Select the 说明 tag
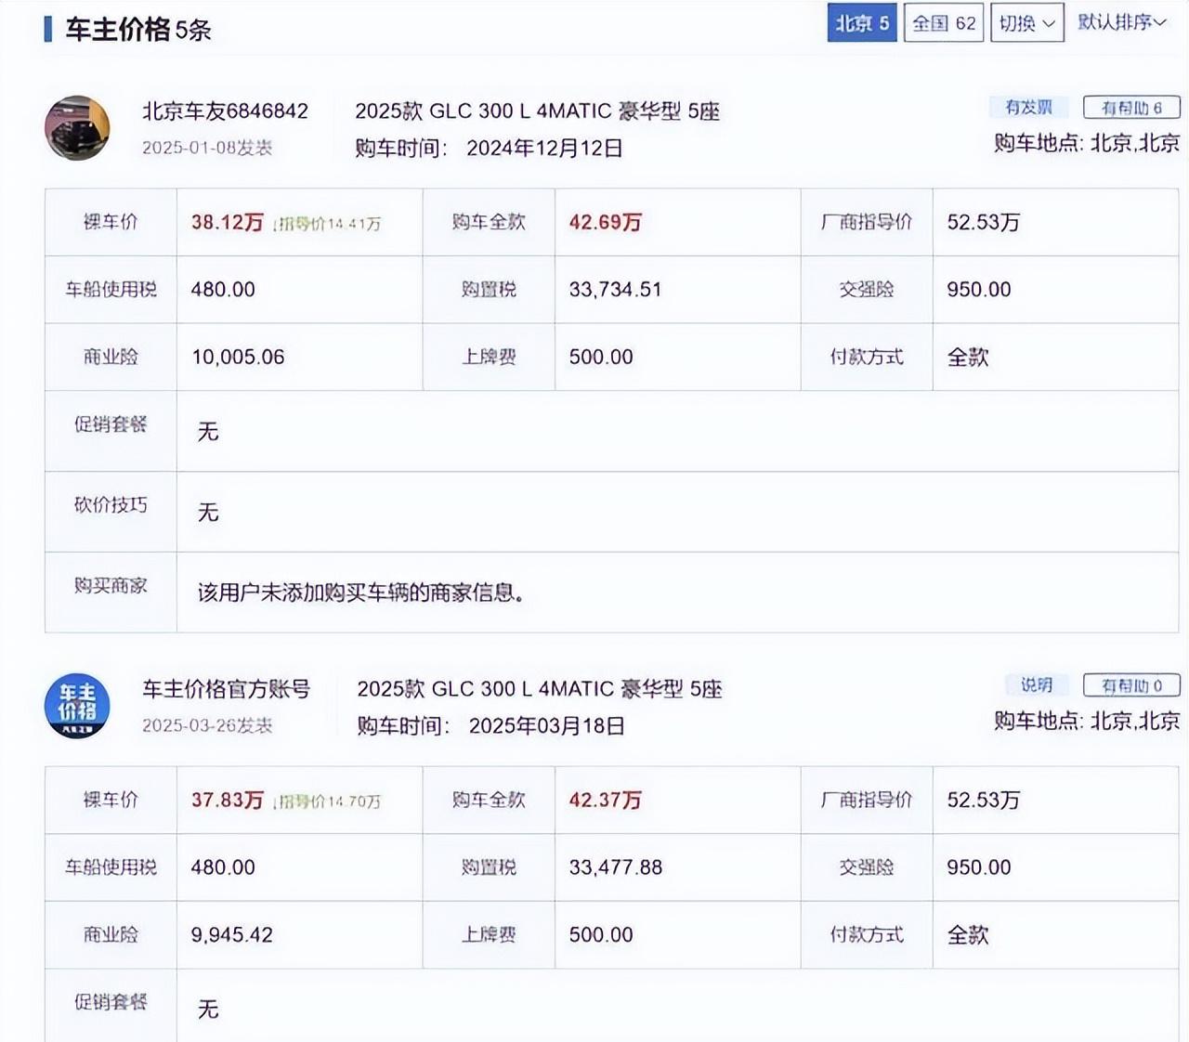 click(1037, 685)
